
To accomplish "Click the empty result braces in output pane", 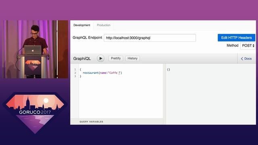I will click(x=169, y=70).
